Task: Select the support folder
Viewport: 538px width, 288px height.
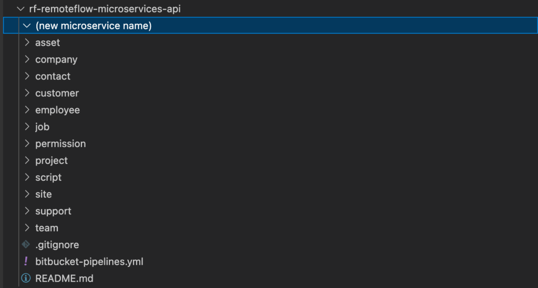Action: pos(53,211)
